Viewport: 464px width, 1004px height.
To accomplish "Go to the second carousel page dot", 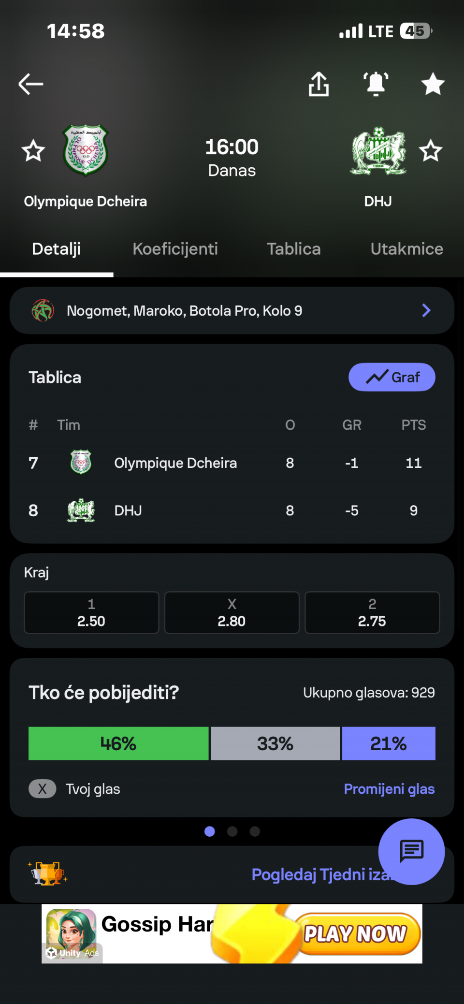I will coord(232,831).
